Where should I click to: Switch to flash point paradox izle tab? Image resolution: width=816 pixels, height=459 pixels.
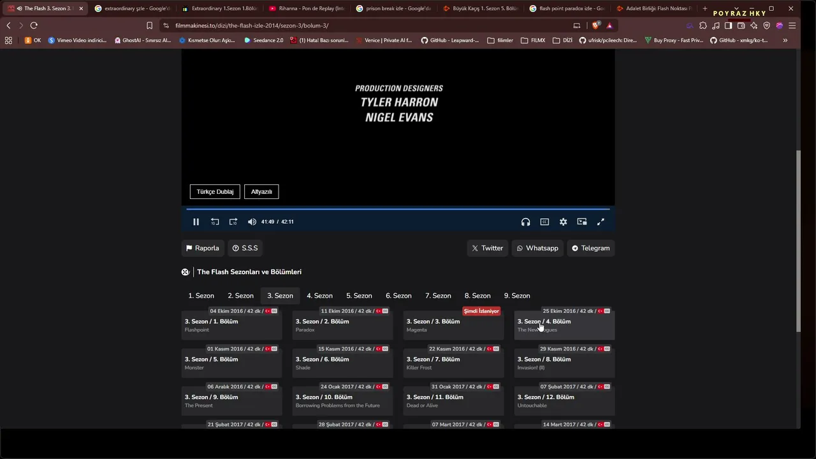[567, 8]
